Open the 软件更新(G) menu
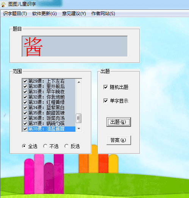Screen dimensions: 189x198 pos(44,13)
